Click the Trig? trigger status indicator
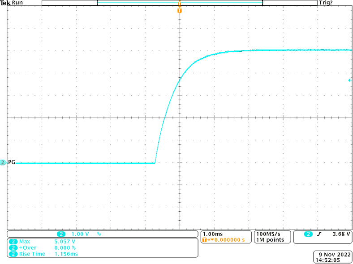This screenshot has width=353, height=264. pos(325,3)
